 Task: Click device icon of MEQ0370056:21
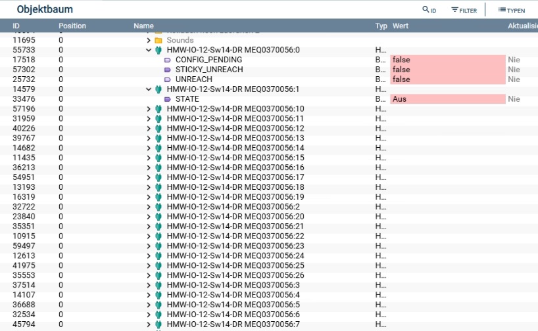pyautogui.click(x=158, y=227)
